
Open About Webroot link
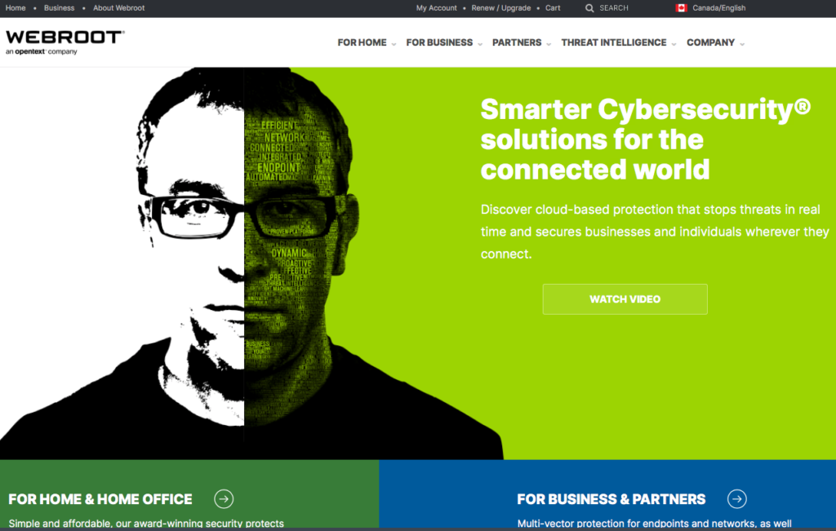119,8
